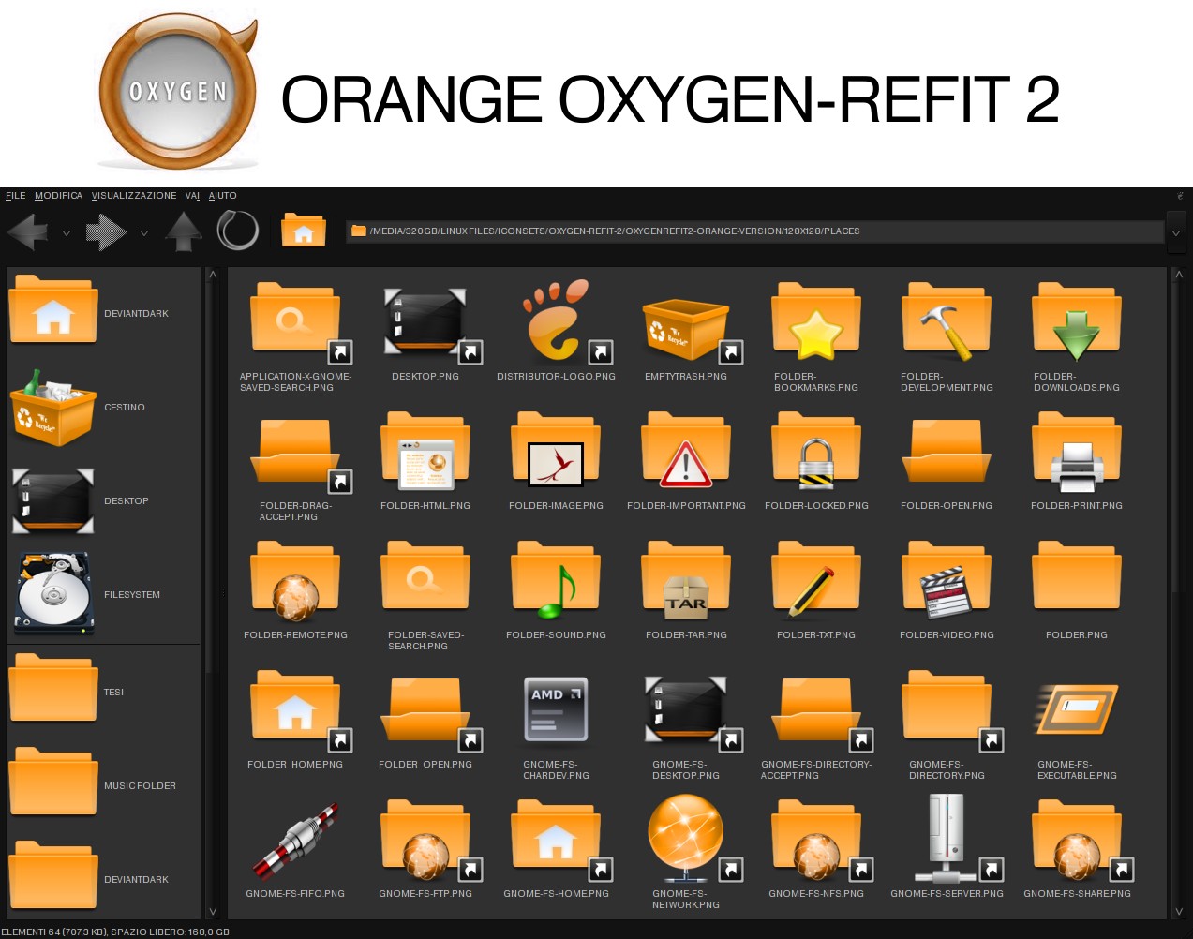The height and width of the screenshot is (939, 1193).
Task: Reload the folder with the circular refresh icon
Action: (238, 231)
